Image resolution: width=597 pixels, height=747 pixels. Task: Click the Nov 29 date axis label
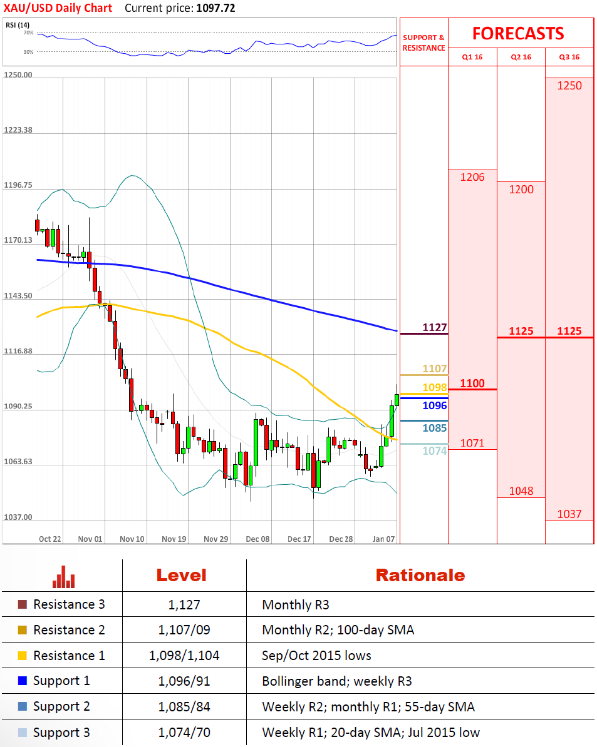tap(216, 539)
